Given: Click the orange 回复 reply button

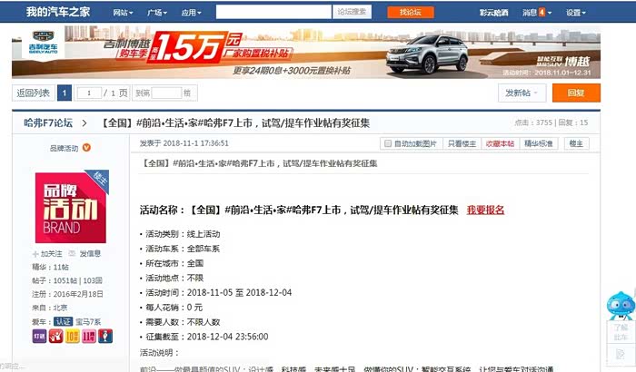Looking at the screenshot, I should pyautogui.click(x=576, y=93).
